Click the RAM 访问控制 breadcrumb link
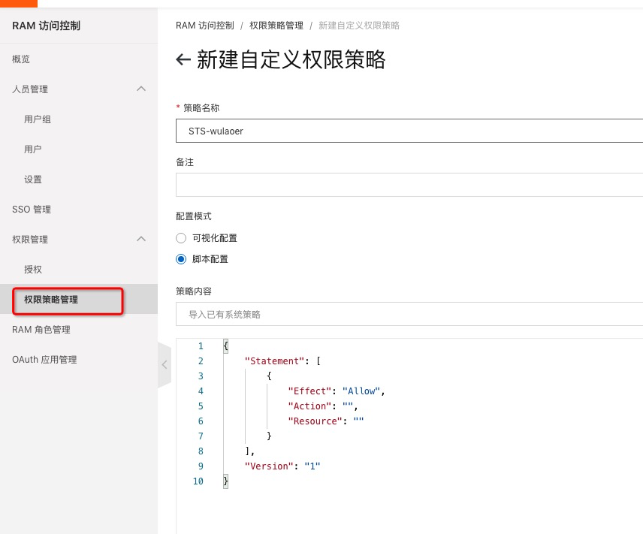 tap(207, 26)
